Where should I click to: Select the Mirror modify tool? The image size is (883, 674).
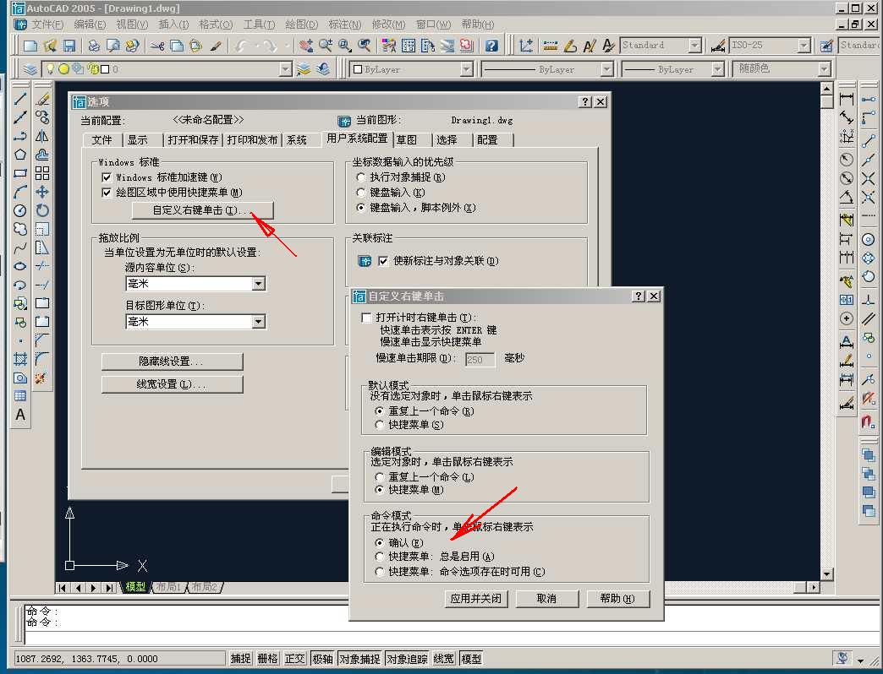coord(42,136)
